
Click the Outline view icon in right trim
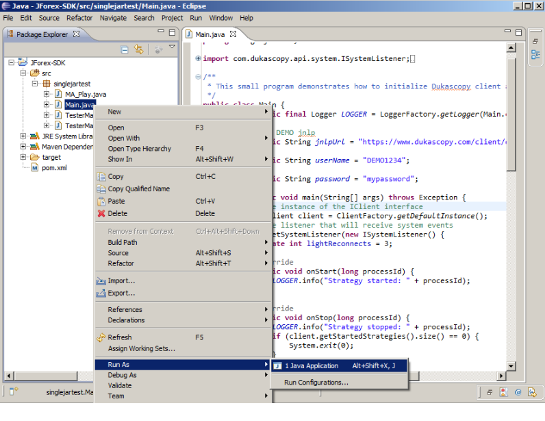point(535,54)
